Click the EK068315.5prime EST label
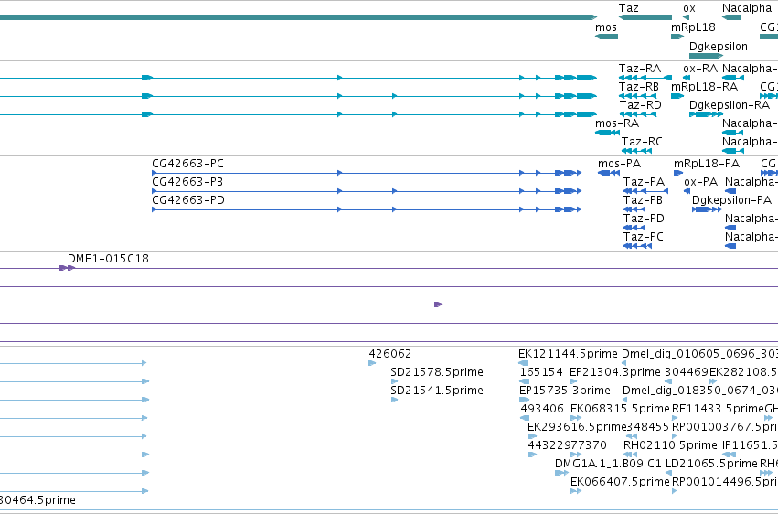Viewport: 778px width, 514px height. tap(620, 409)
